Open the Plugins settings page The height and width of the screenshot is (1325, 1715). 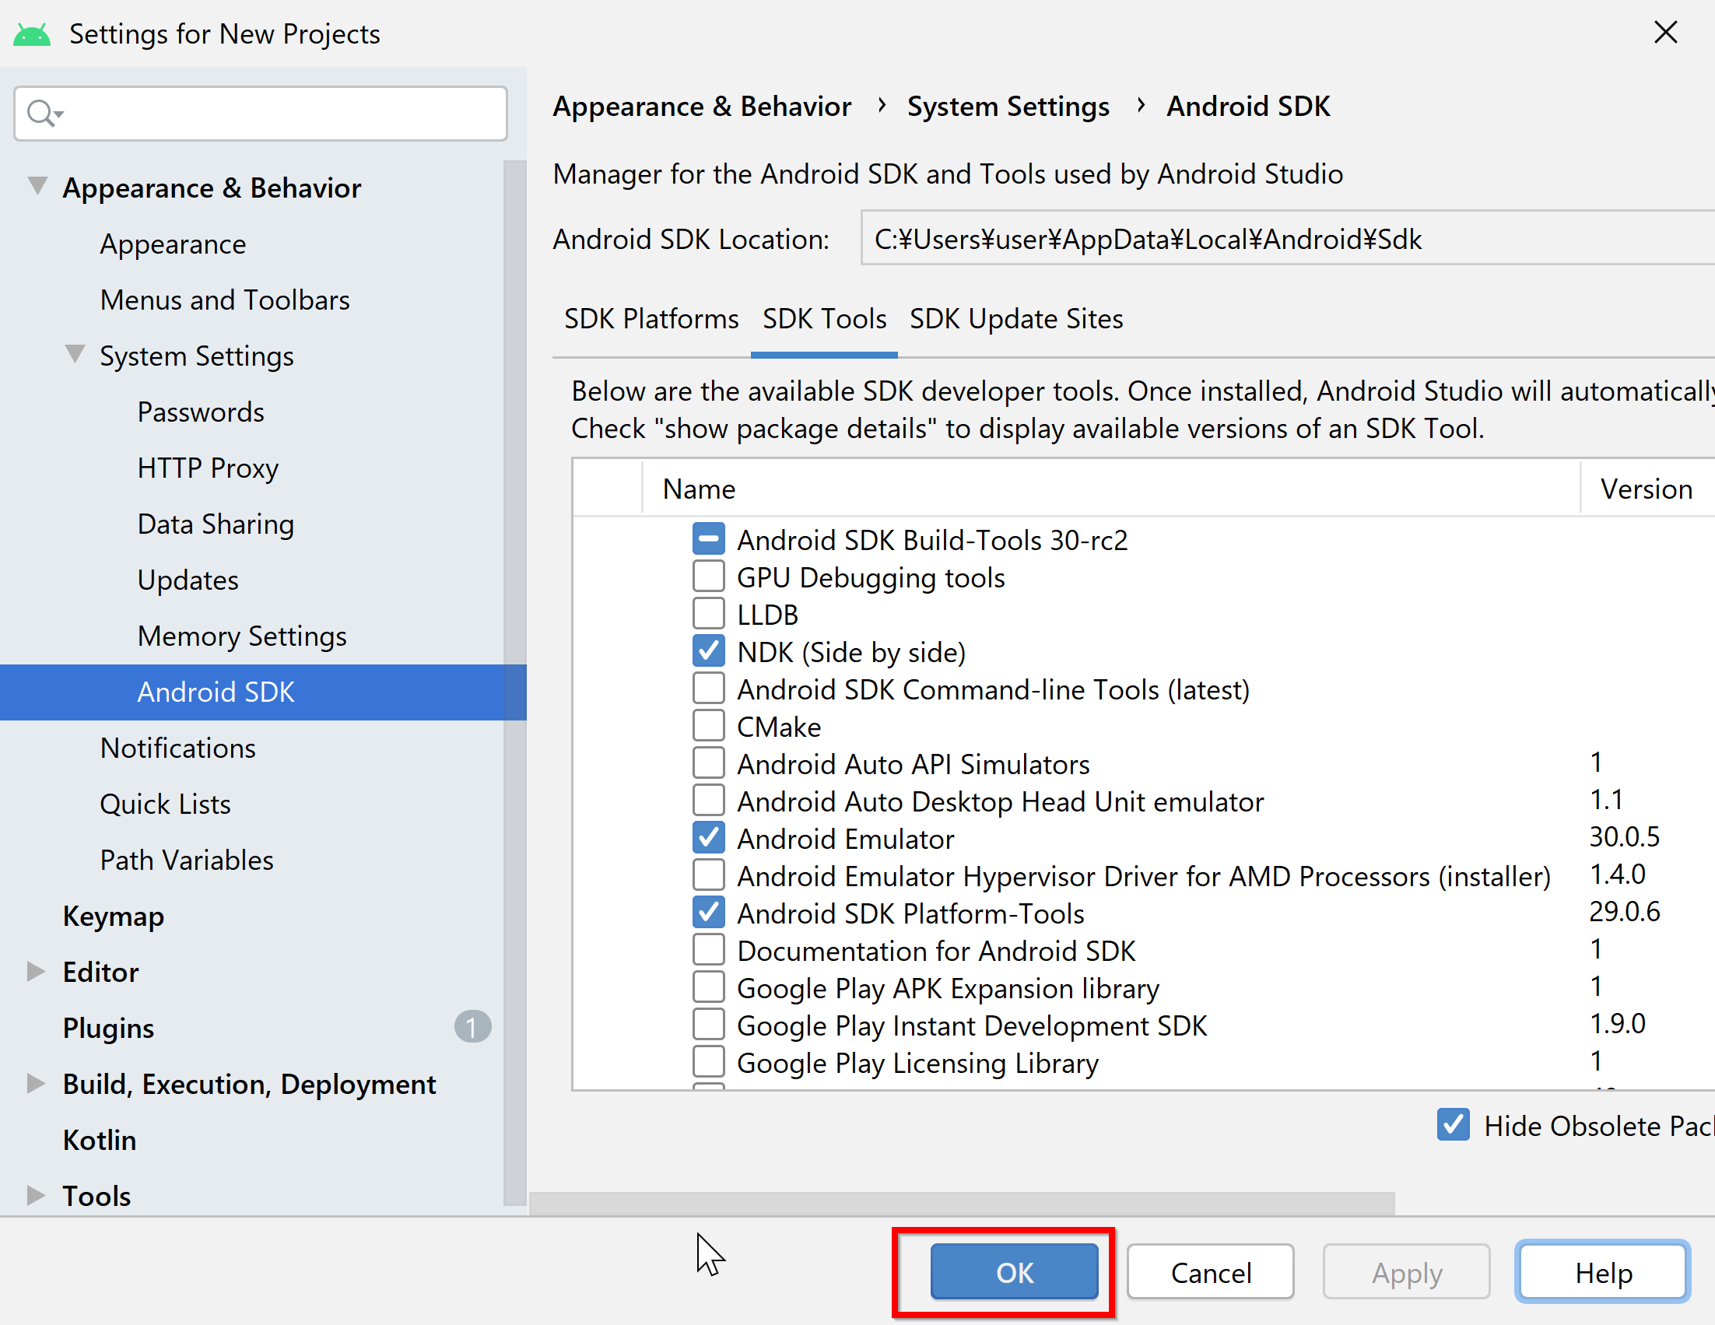pyautogui.click(x=107, y=1029)
